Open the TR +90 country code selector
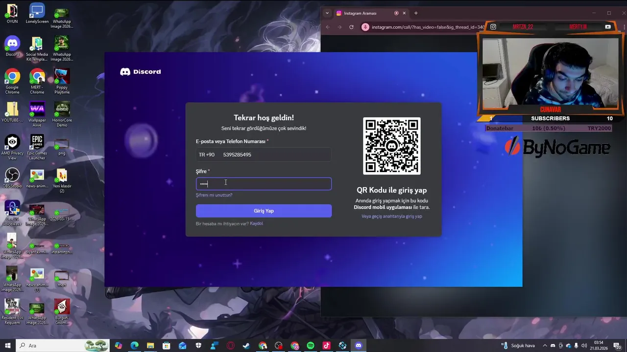The image size is (627, 352). pyautogui.click(x=207, y=154)
